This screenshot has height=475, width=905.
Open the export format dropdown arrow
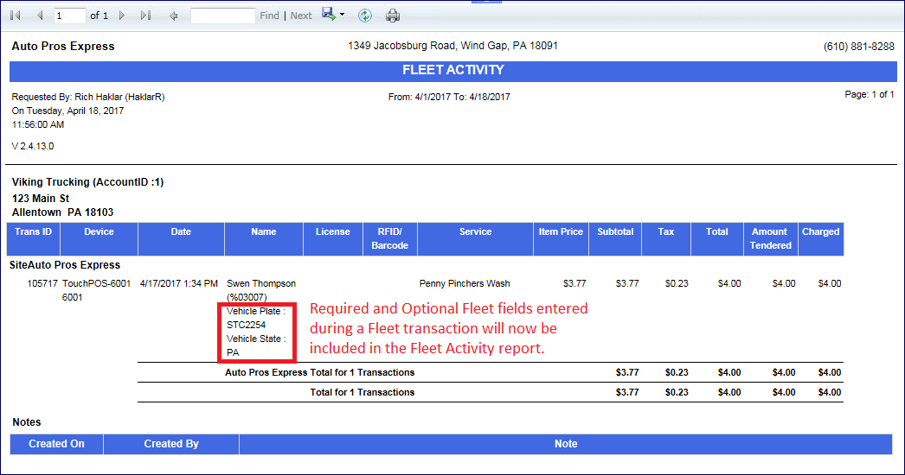point(342,16)
